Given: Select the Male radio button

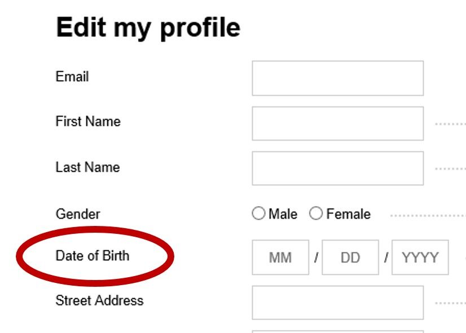Looking at the screenshot, I should coord(259,214).
